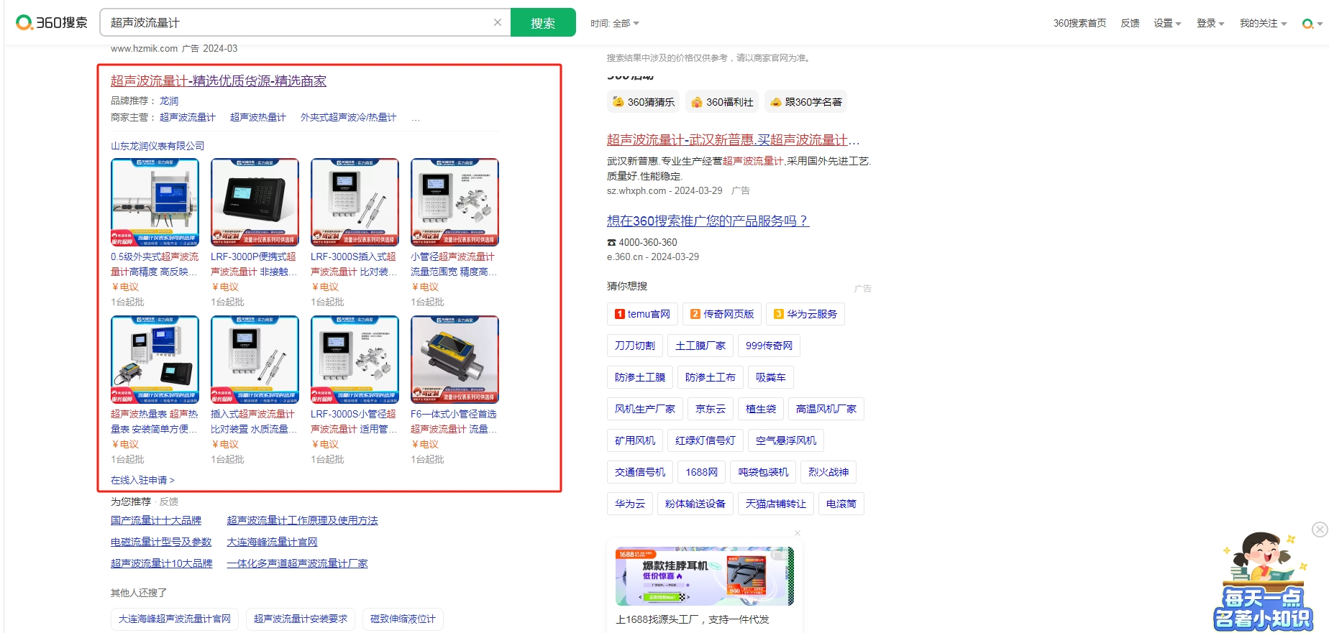This screenshot has height=633, width=1329.
Task: Dismiss the 1688 earphone ad card
Action: [x=797, y=533]
